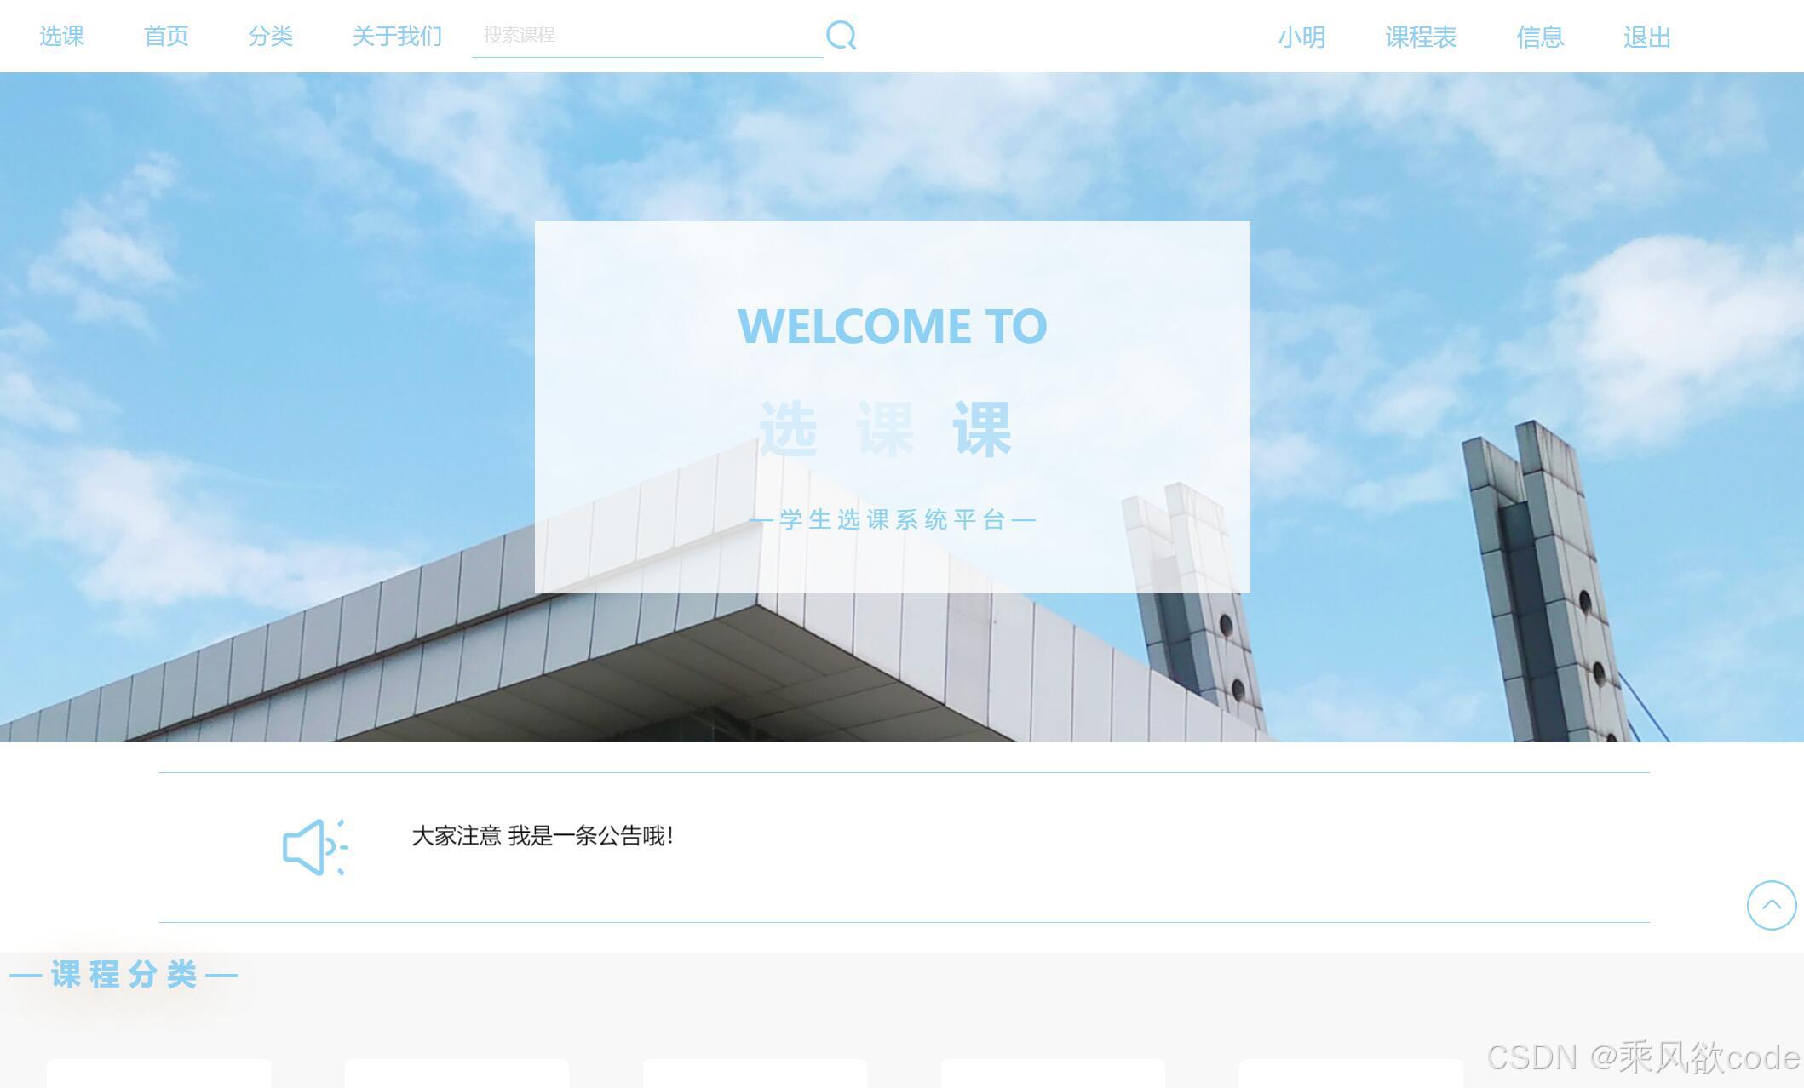Click the search magnifier icon
Screen dimensions: 1804x1088
pyautogui.click(x=842, y=35)
